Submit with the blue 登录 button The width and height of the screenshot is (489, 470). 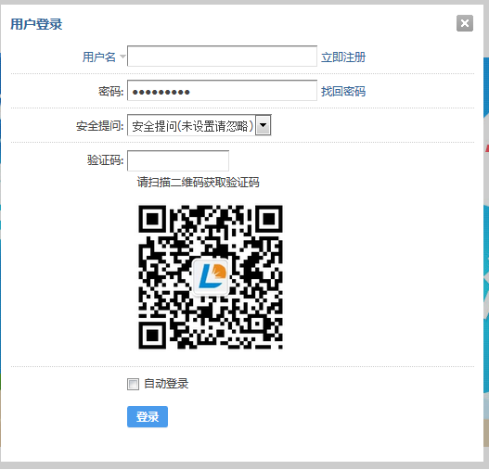coord(148,417)
